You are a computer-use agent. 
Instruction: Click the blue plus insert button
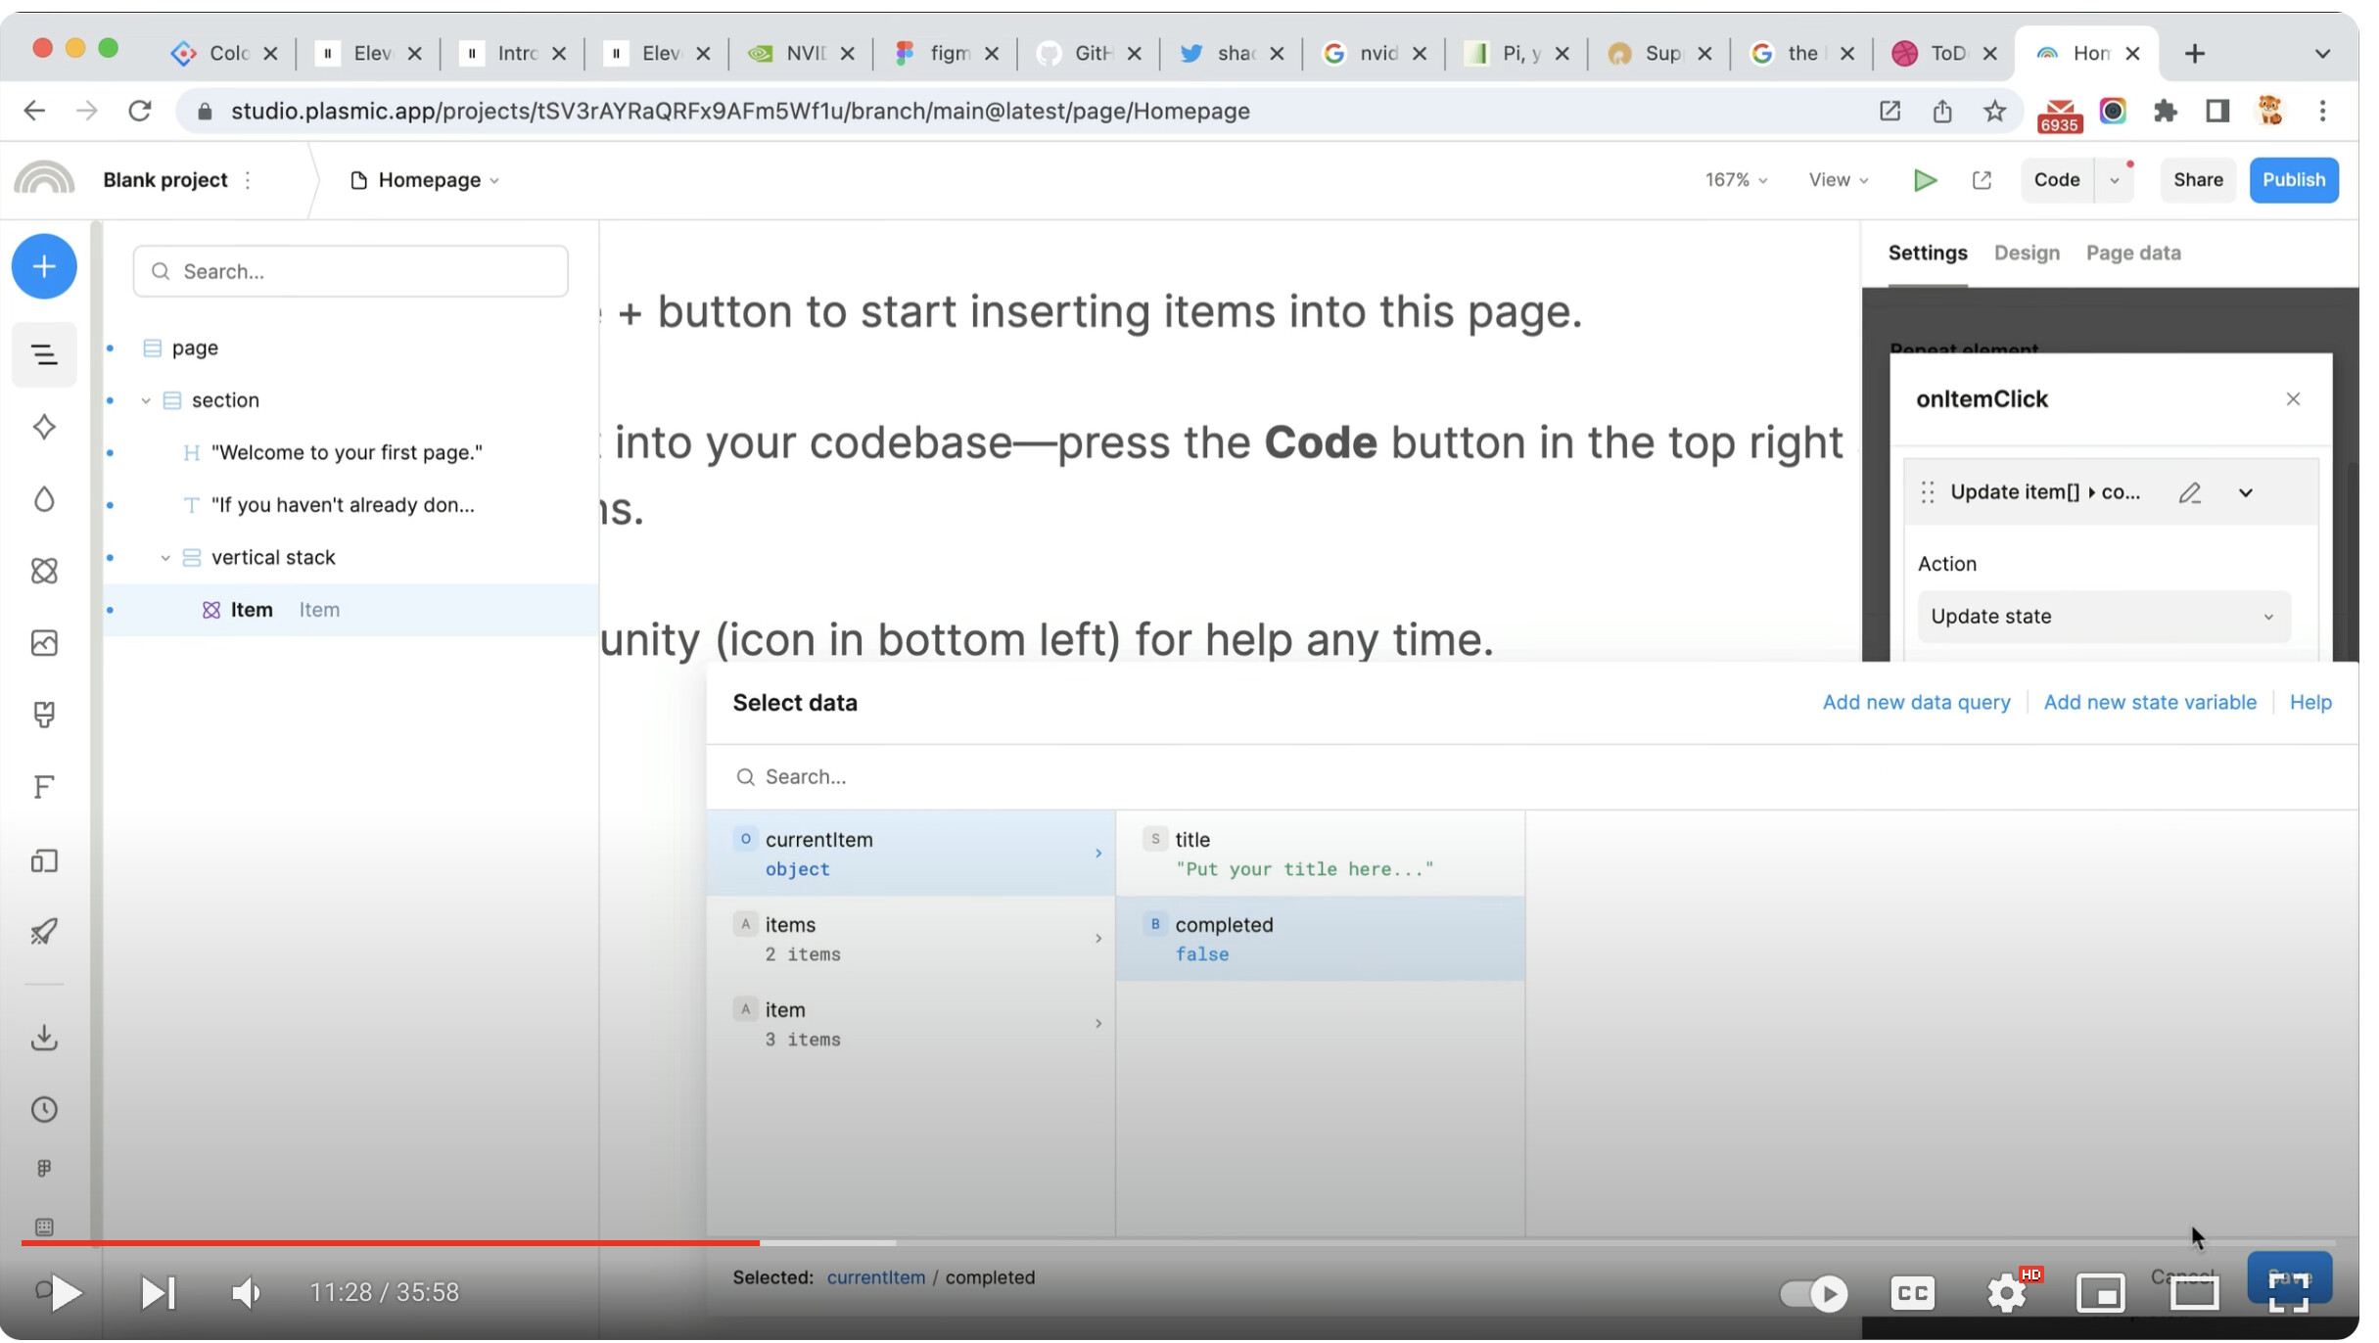tap(44, 267)
